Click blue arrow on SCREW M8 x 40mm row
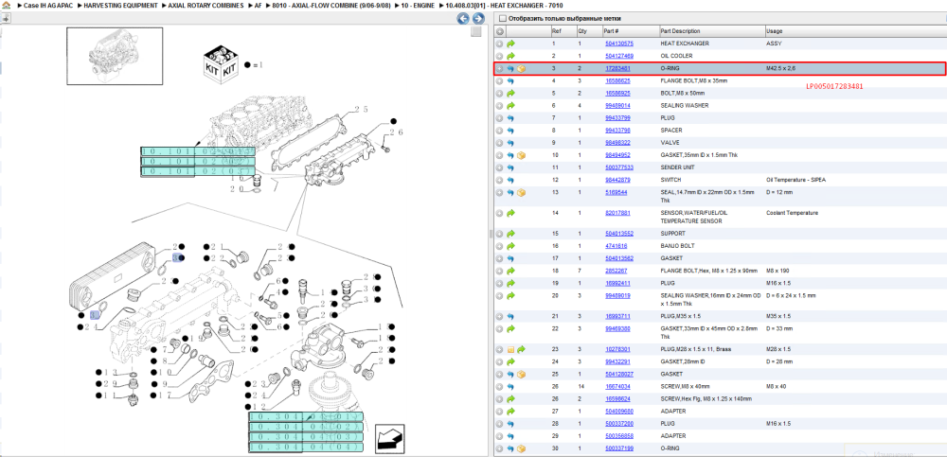The height and width of the screenshot is (457, 947). point(510,386)
